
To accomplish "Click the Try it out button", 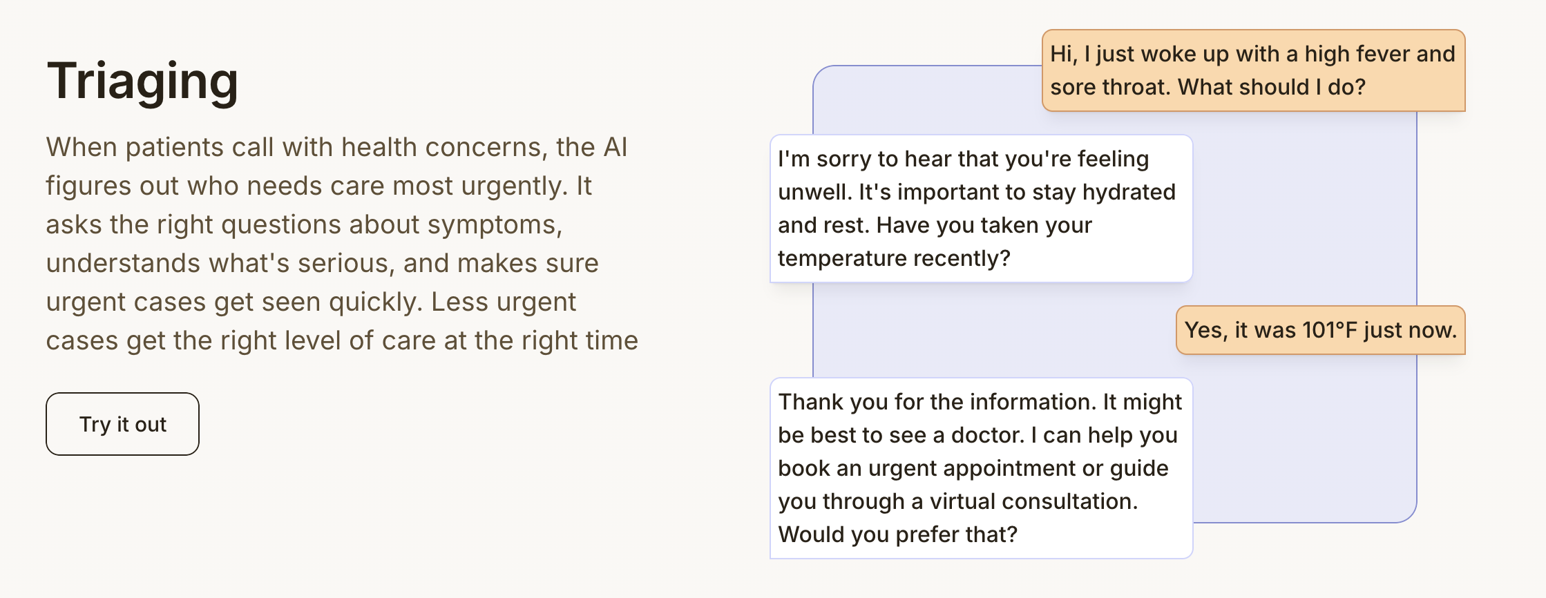I will 122,424.
